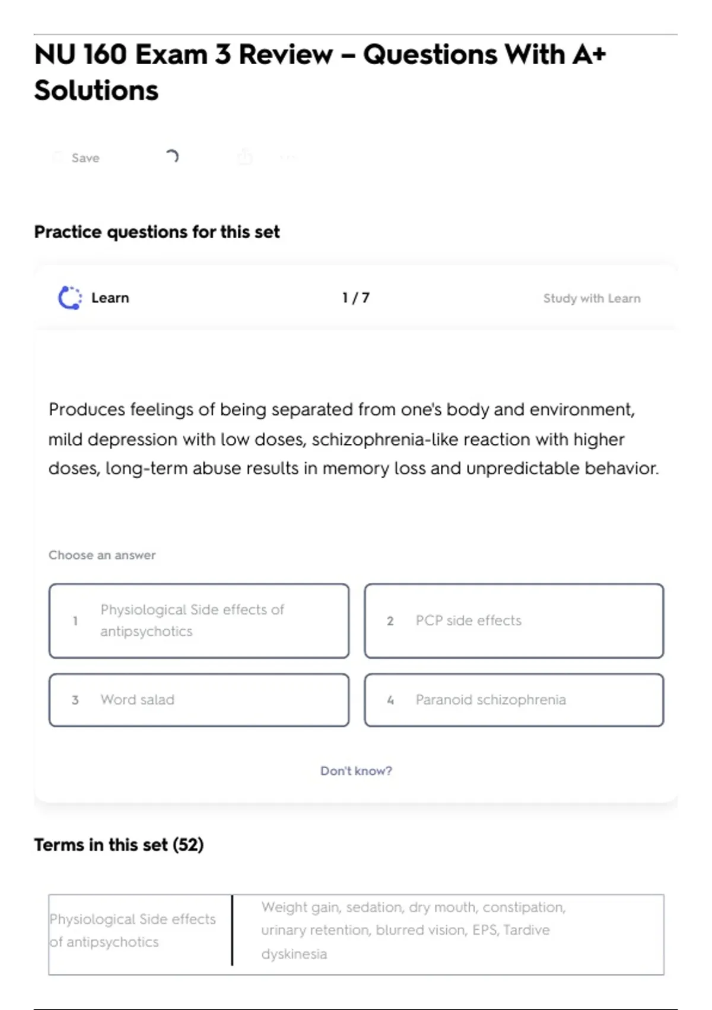
Task: Click the share icon
Action: pos(244,157)
